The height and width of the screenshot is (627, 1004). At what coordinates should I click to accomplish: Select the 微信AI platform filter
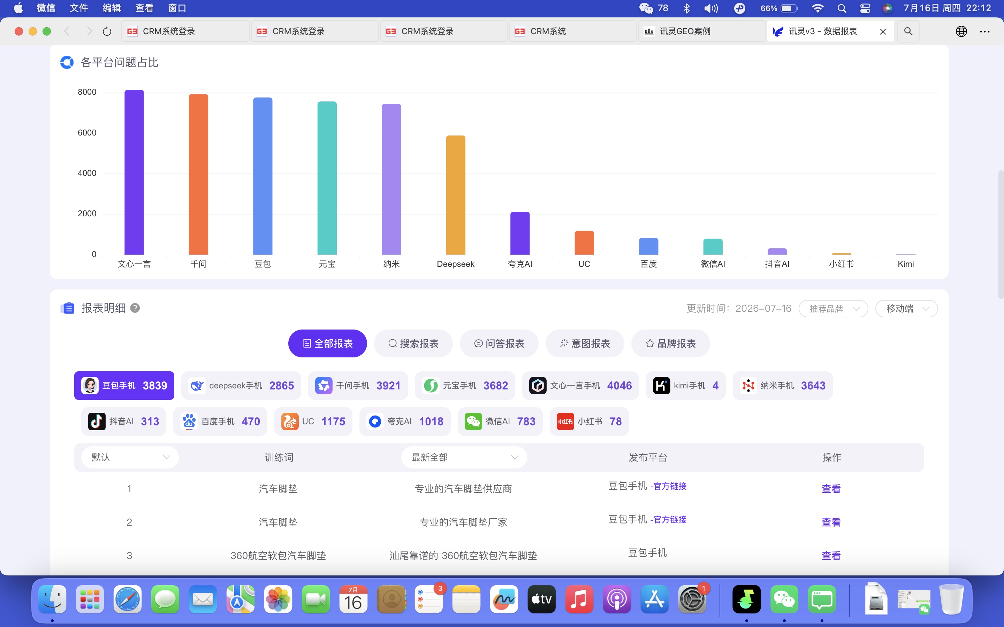click(500, 421)
